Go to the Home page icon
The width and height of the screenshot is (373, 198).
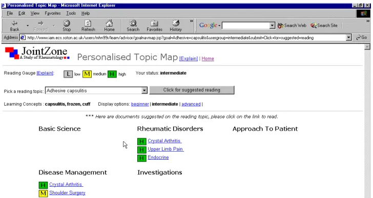(x=109, y=26)
